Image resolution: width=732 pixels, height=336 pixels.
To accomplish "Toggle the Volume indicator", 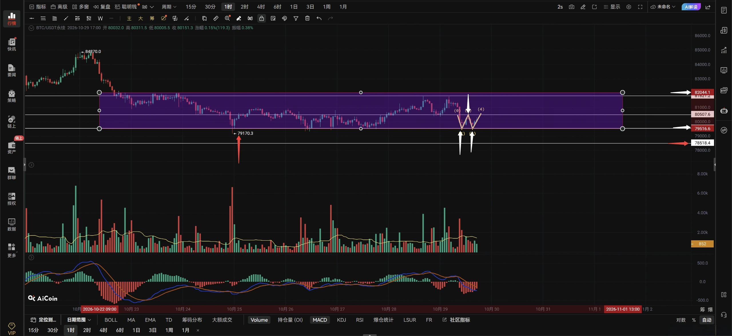I will pyautogui.click(x=259, y=320).
